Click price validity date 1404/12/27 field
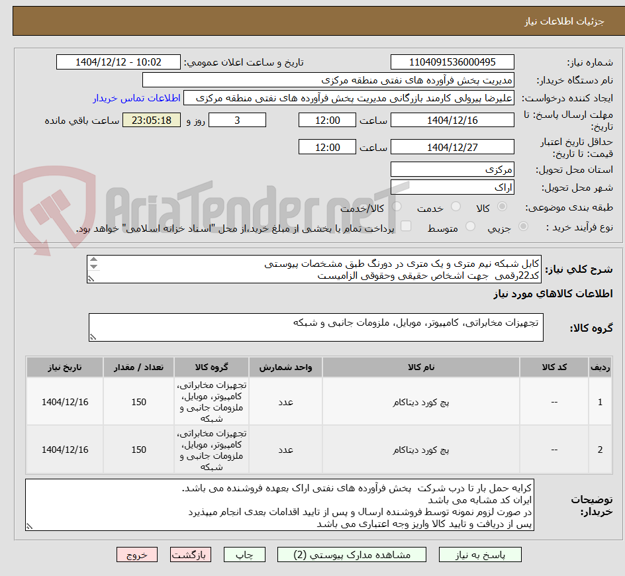Screen dimensions: 625x576 [x=452, y=147]
